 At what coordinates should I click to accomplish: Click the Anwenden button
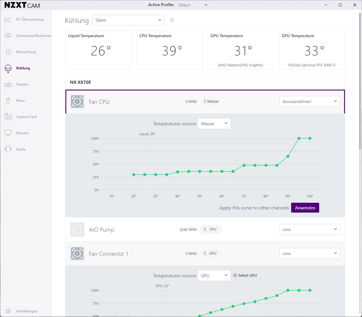click(x=305, y=208)
